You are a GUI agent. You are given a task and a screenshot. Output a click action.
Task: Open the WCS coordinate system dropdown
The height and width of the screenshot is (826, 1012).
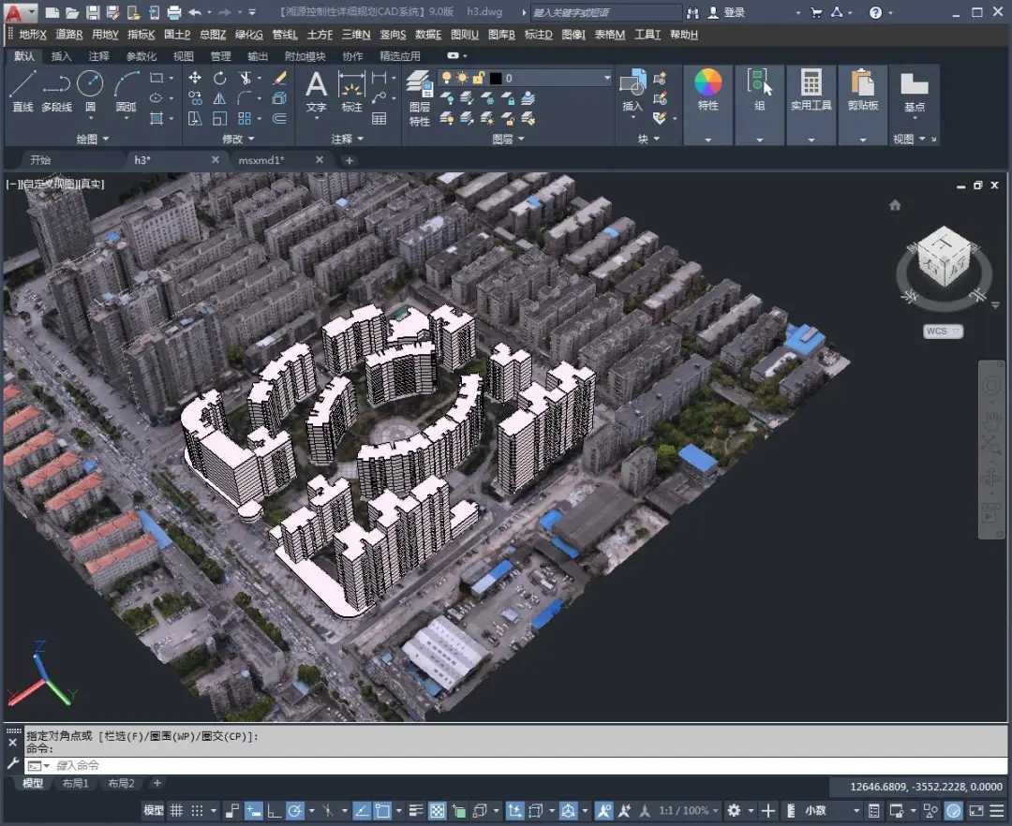click(943, 331)
